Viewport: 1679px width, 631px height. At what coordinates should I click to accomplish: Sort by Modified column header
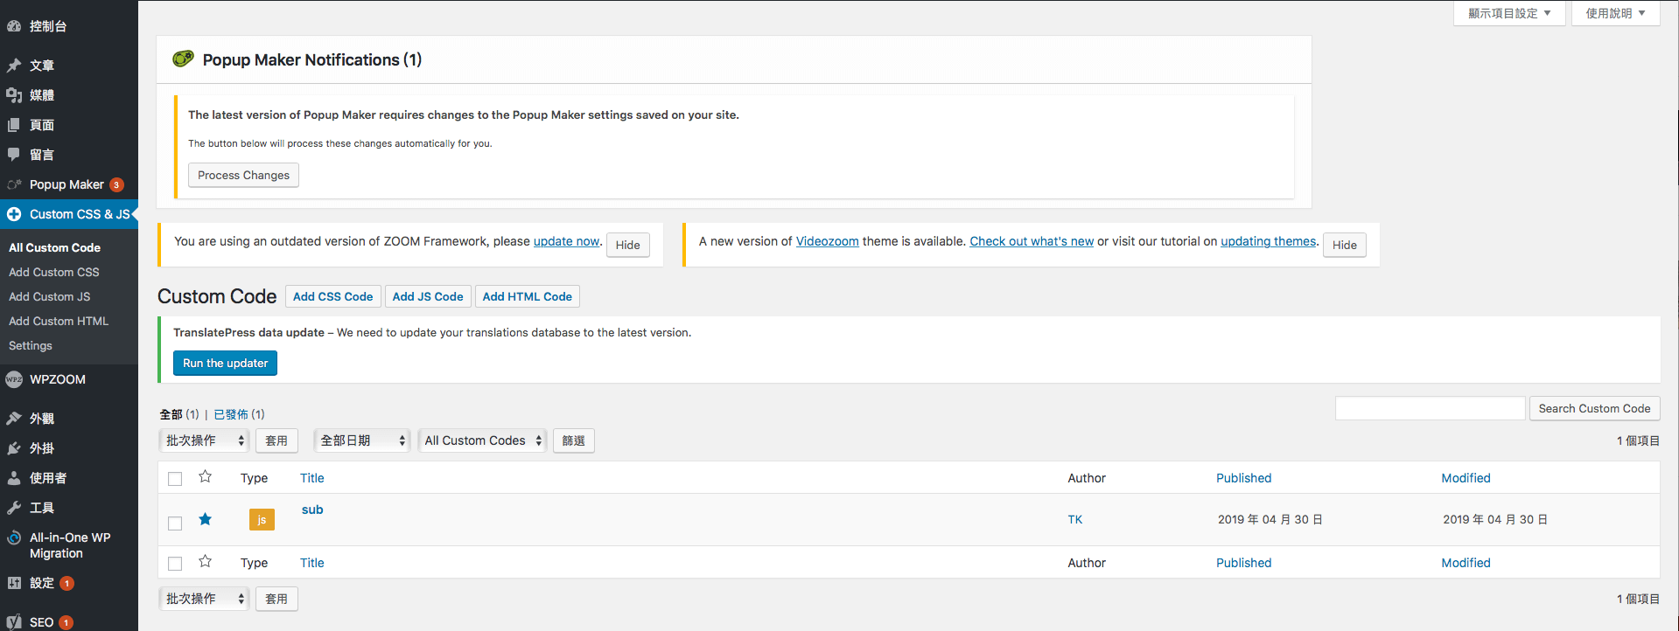point(1466,478)
